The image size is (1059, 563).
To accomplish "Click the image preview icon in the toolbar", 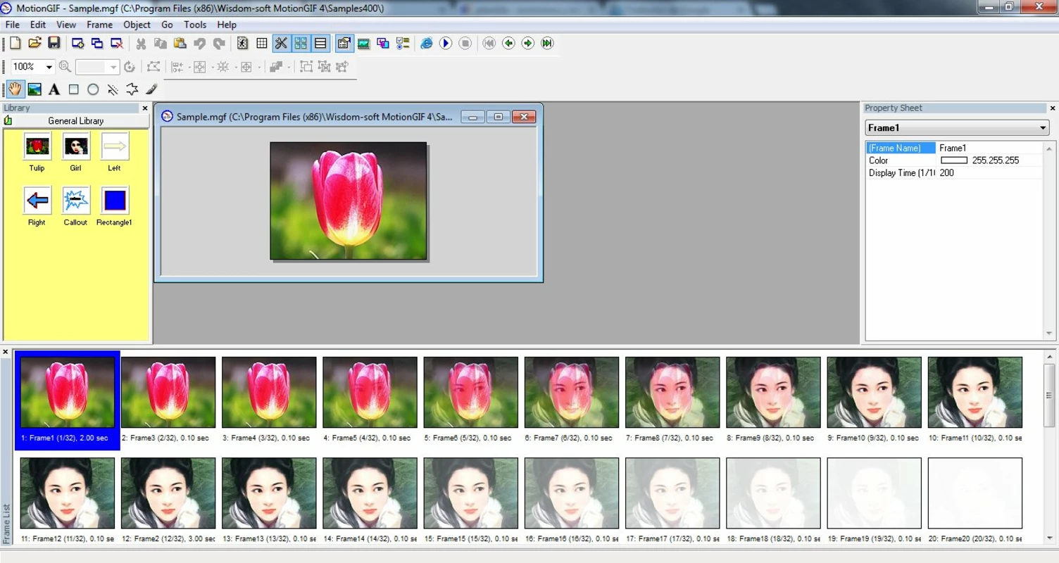I will pos(363,43).
